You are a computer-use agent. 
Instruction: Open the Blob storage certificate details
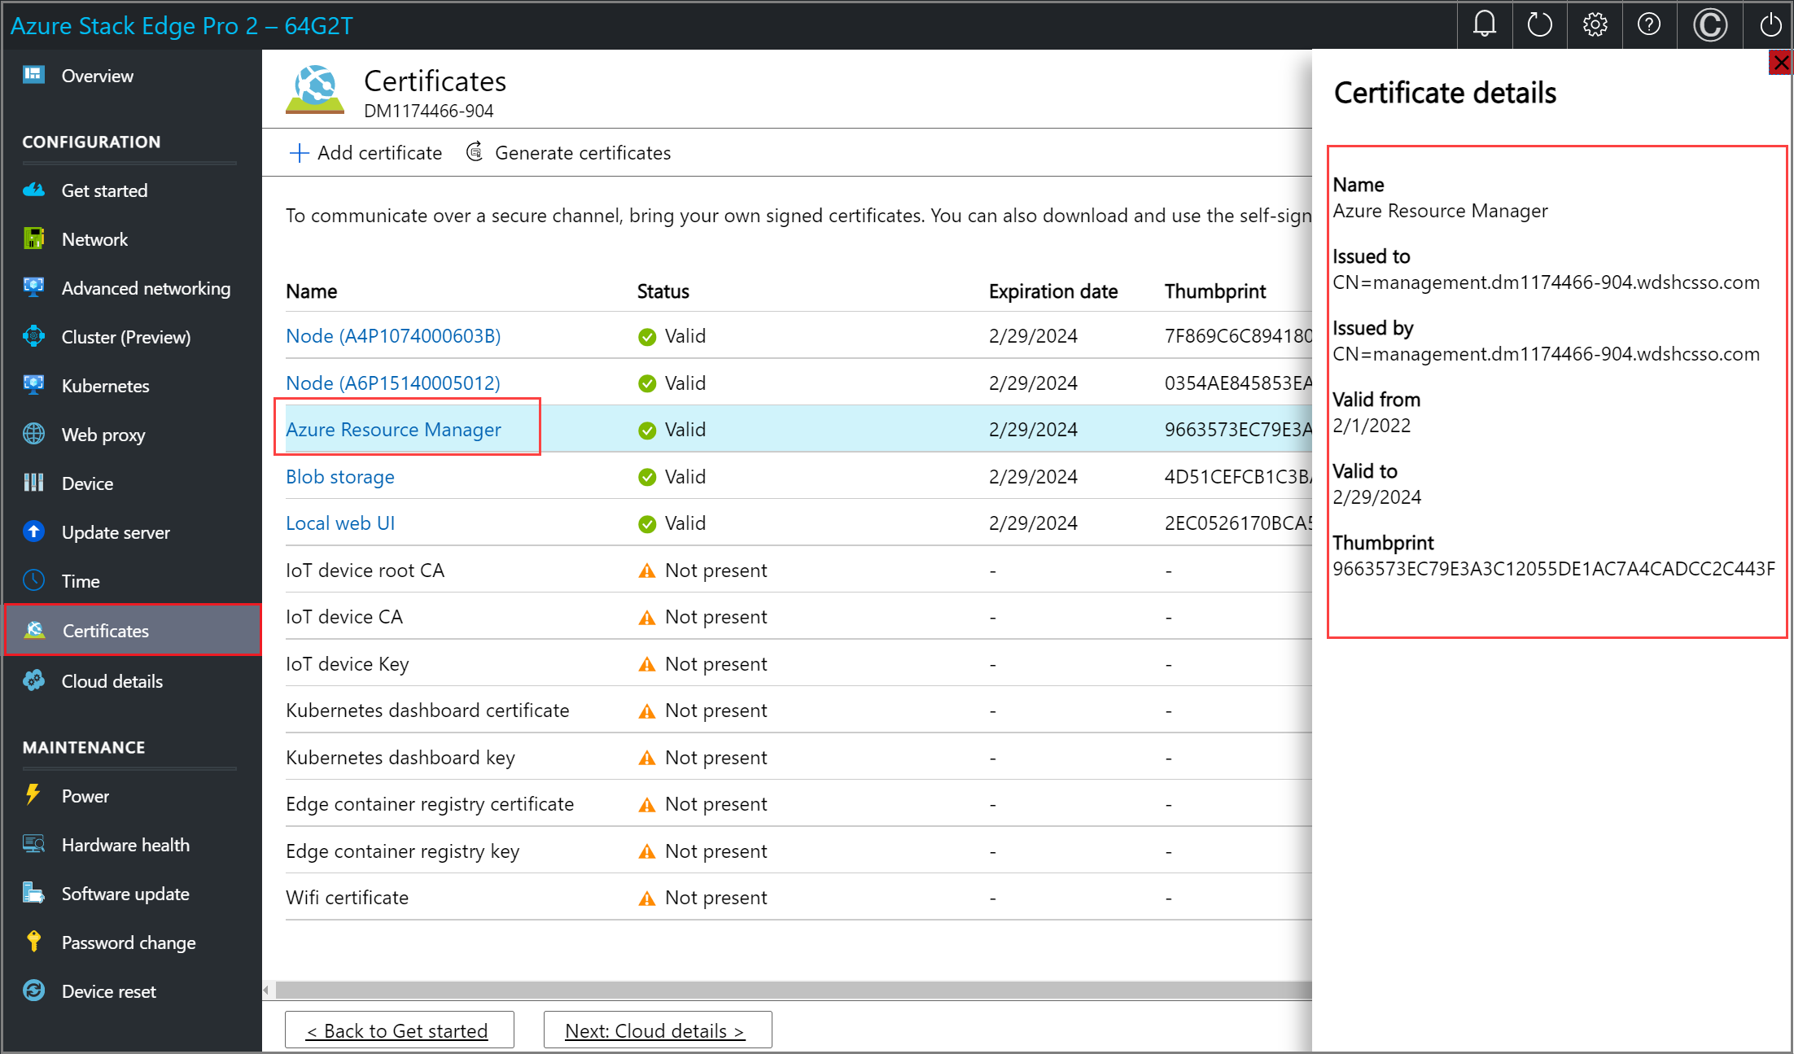point(340,477)
